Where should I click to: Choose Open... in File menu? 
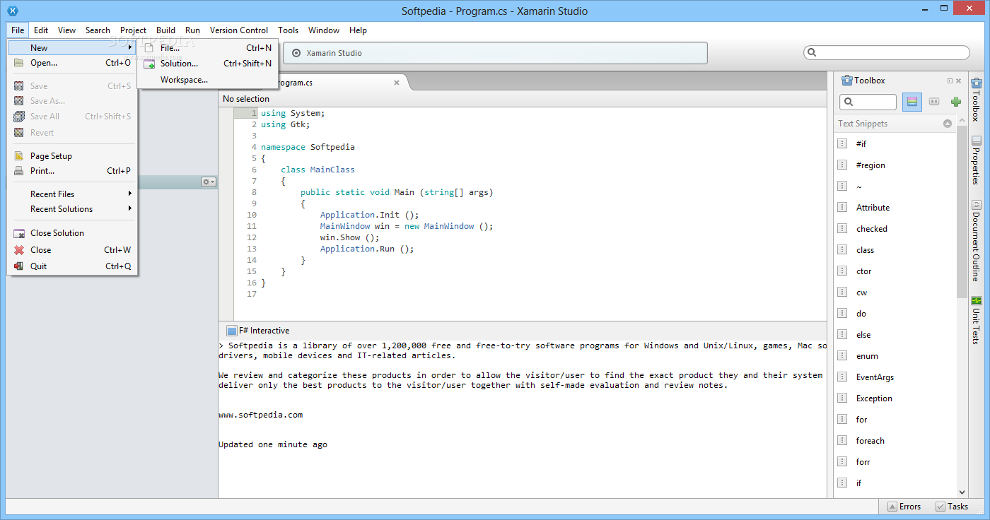tap(72, 63)
